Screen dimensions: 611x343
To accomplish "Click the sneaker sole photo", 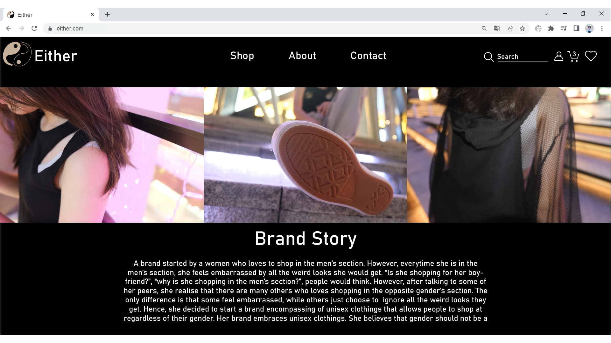I will tap(305, 155).
